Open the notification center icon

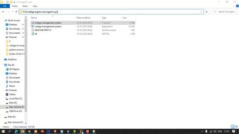pyautogui.click(x=234, y=131)
